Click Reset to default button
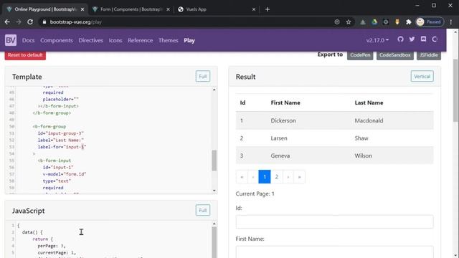The width and height of the screenshot is (459, 258). click(x=25, y=55)
